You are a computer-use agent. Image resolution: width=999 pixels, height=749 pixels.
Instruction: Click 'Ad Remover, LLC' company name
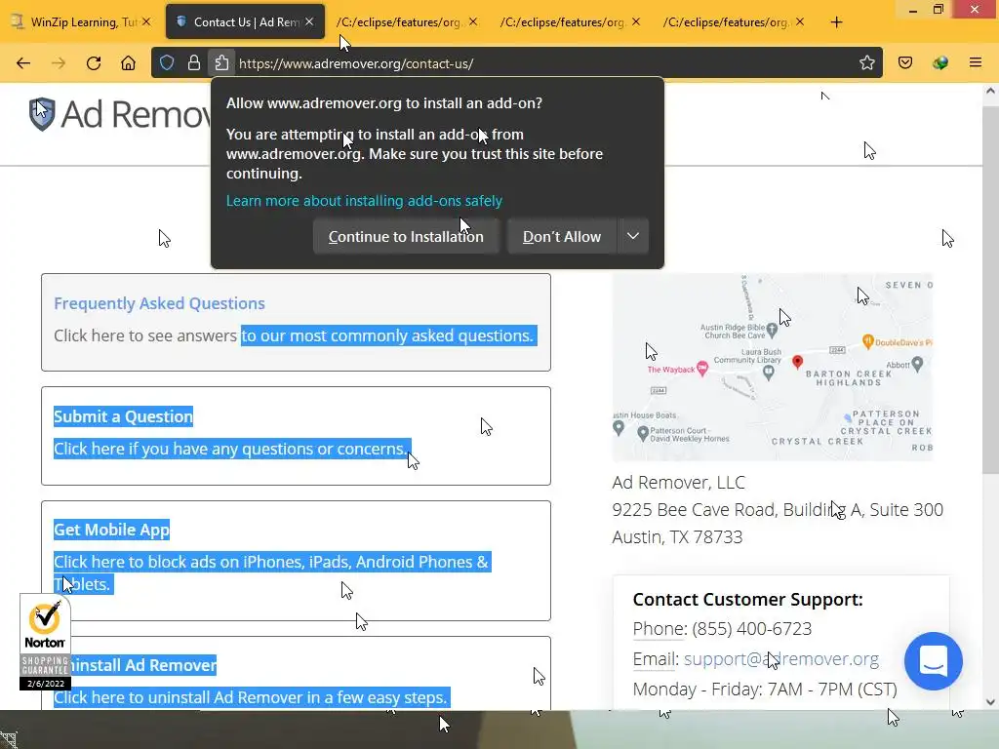point(679,482)
